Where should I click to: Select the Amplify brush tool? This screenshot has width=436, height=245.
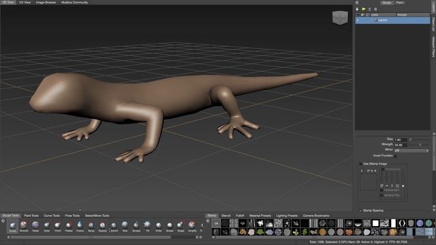click(192, 225)
